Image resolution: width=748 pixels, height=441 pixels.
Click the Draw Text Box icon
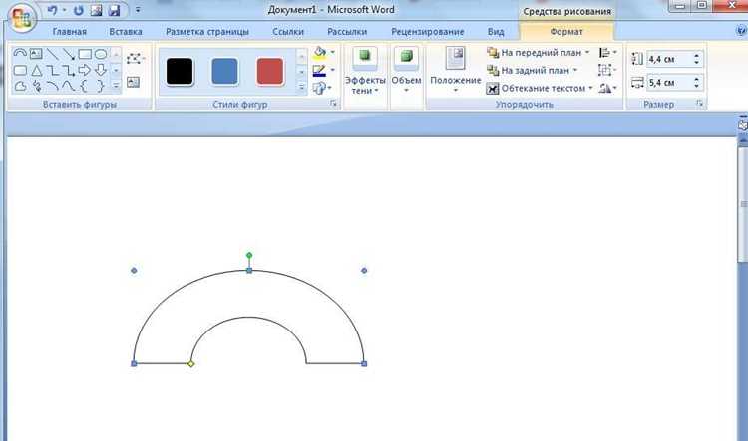tap(133, 82)
